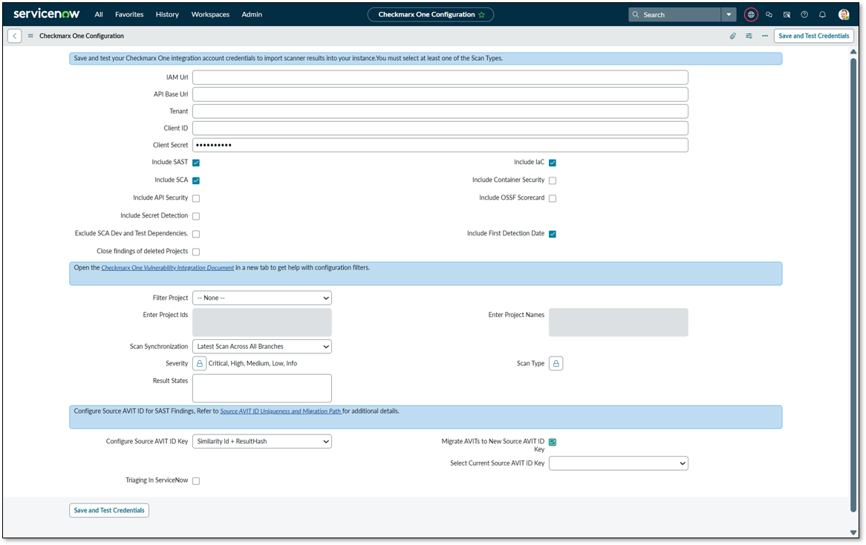Focus the global Search box

(675, 15)
